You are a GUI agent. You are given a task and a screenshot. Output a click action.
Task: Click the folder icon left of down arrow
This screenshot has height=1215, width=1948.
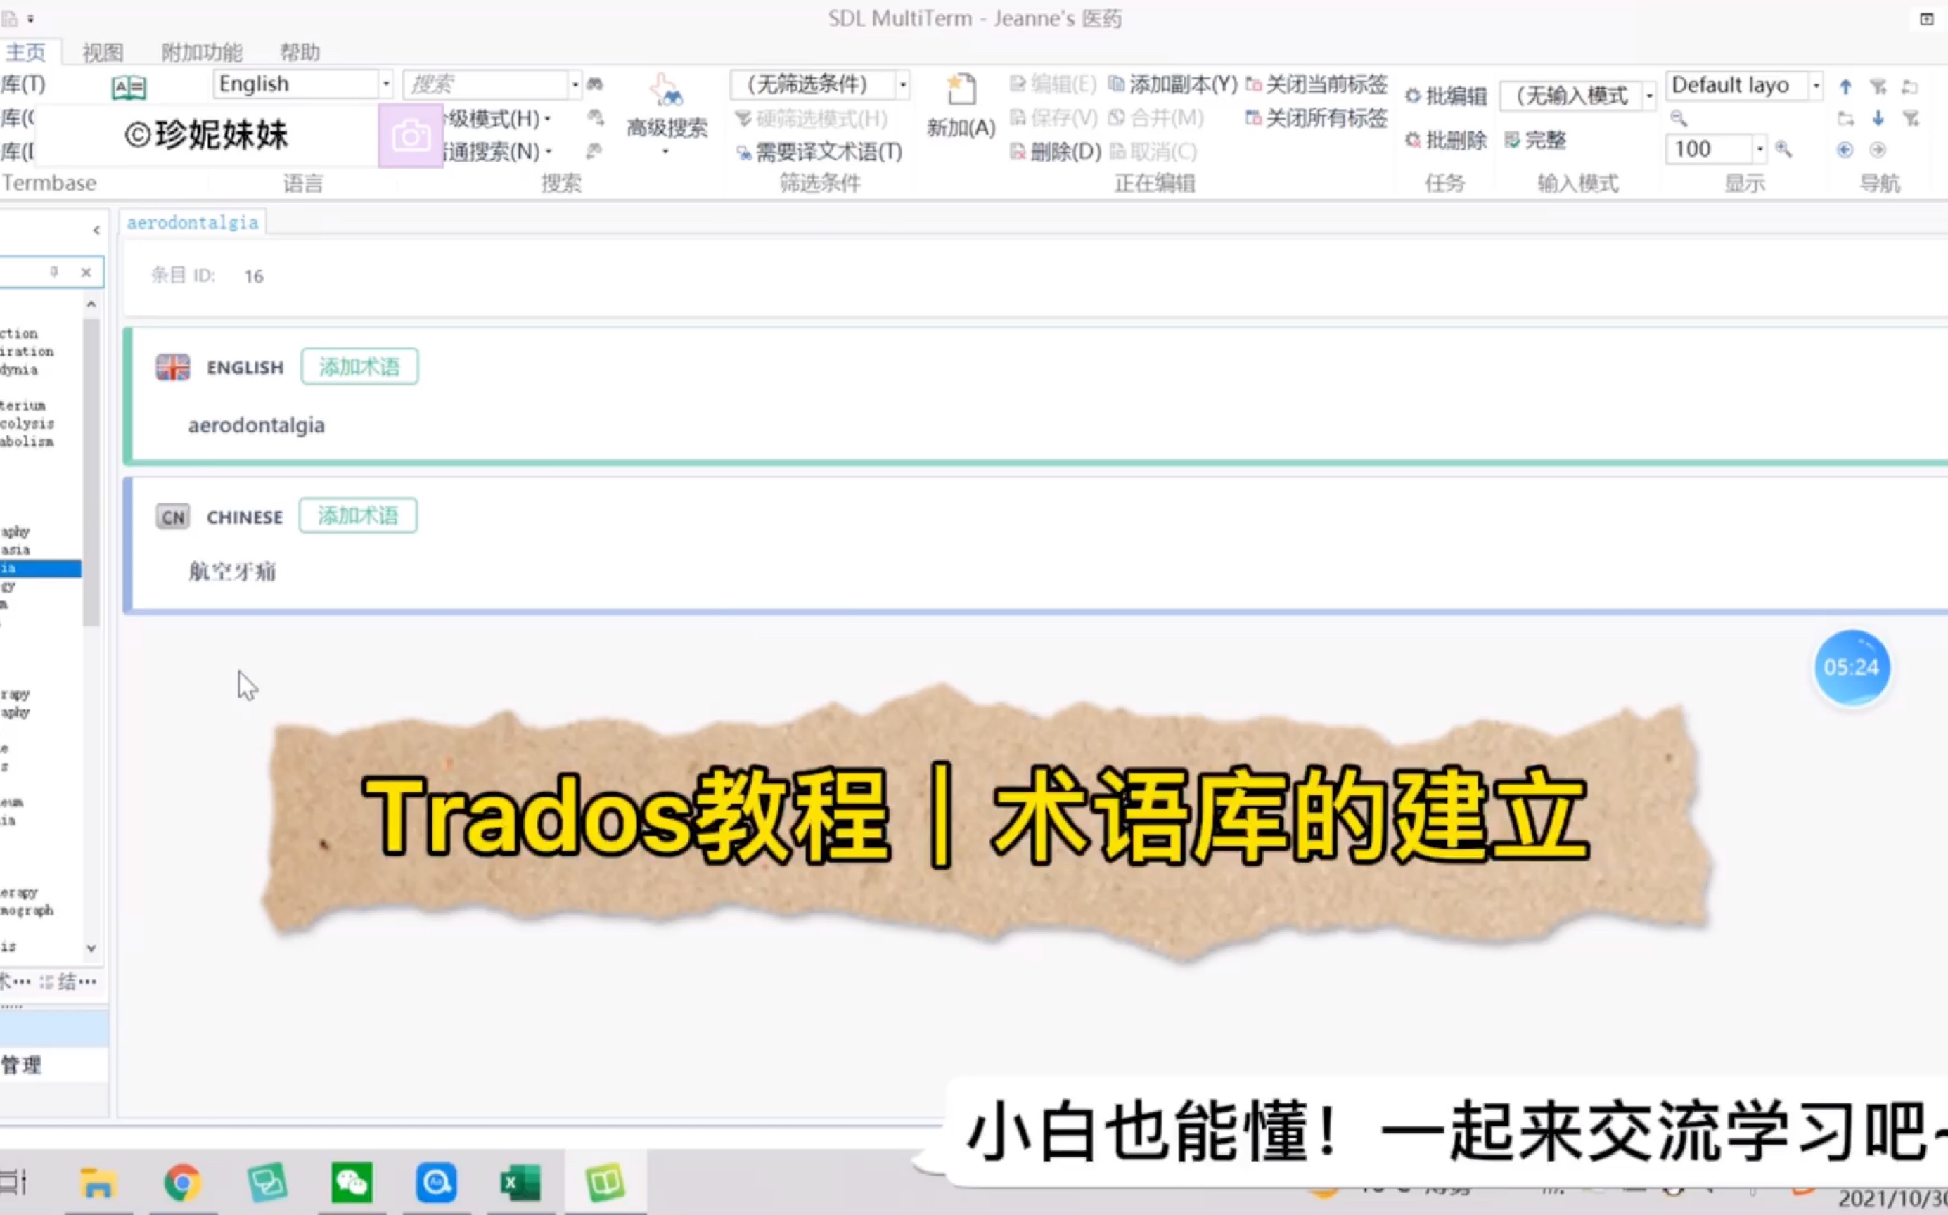[1846, 119]
